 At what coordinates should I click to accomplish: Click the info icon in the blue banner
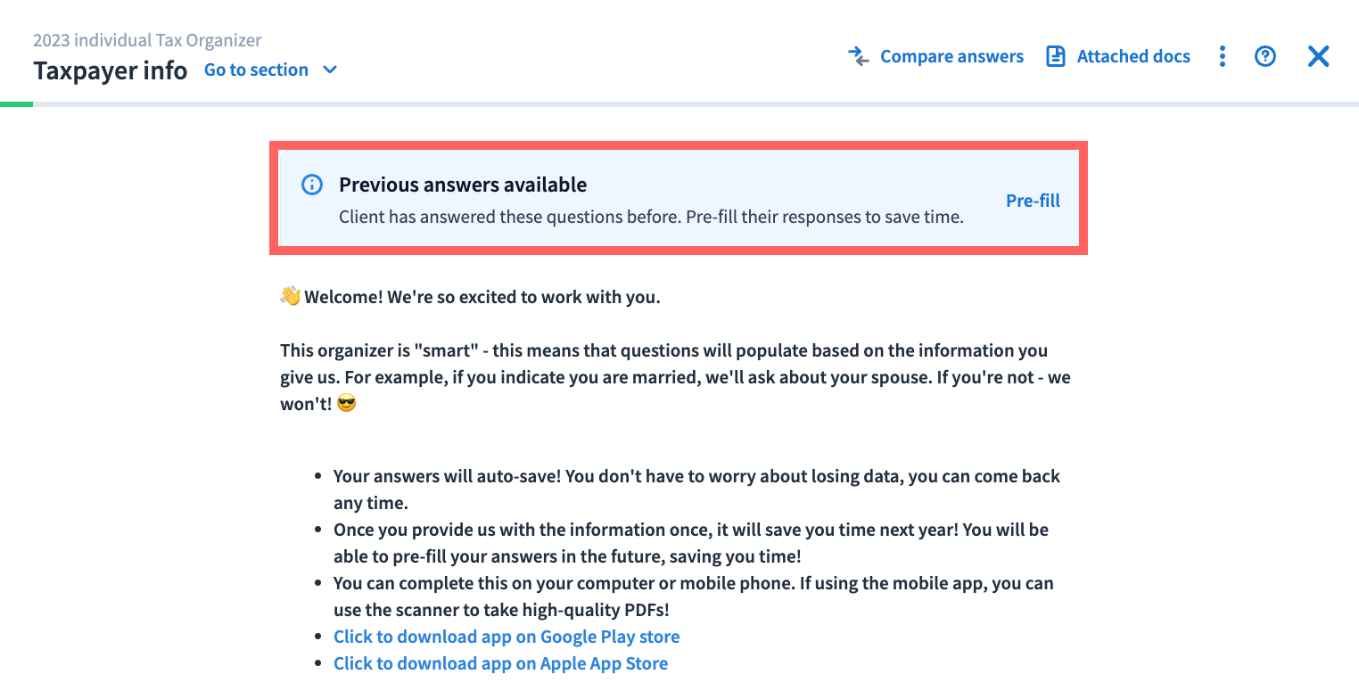(311, 185)
